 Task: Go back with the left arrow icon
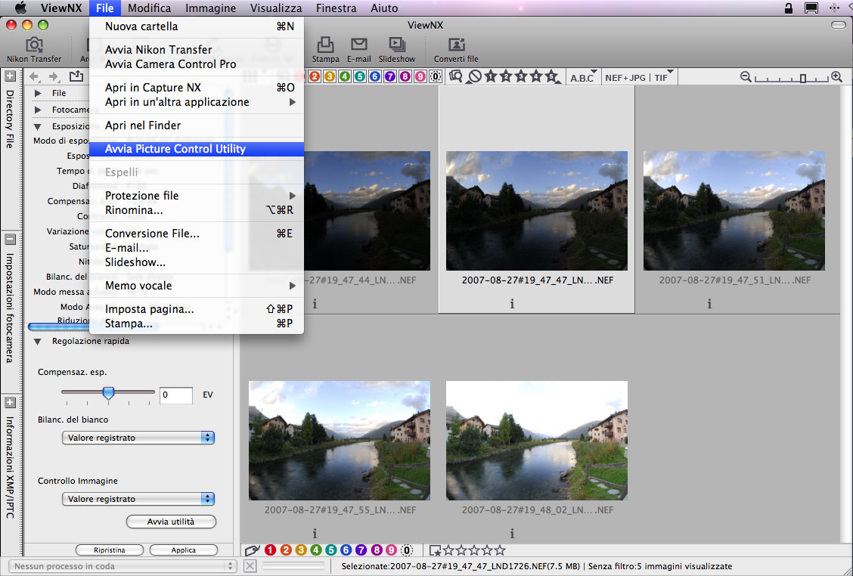point(34,76)
